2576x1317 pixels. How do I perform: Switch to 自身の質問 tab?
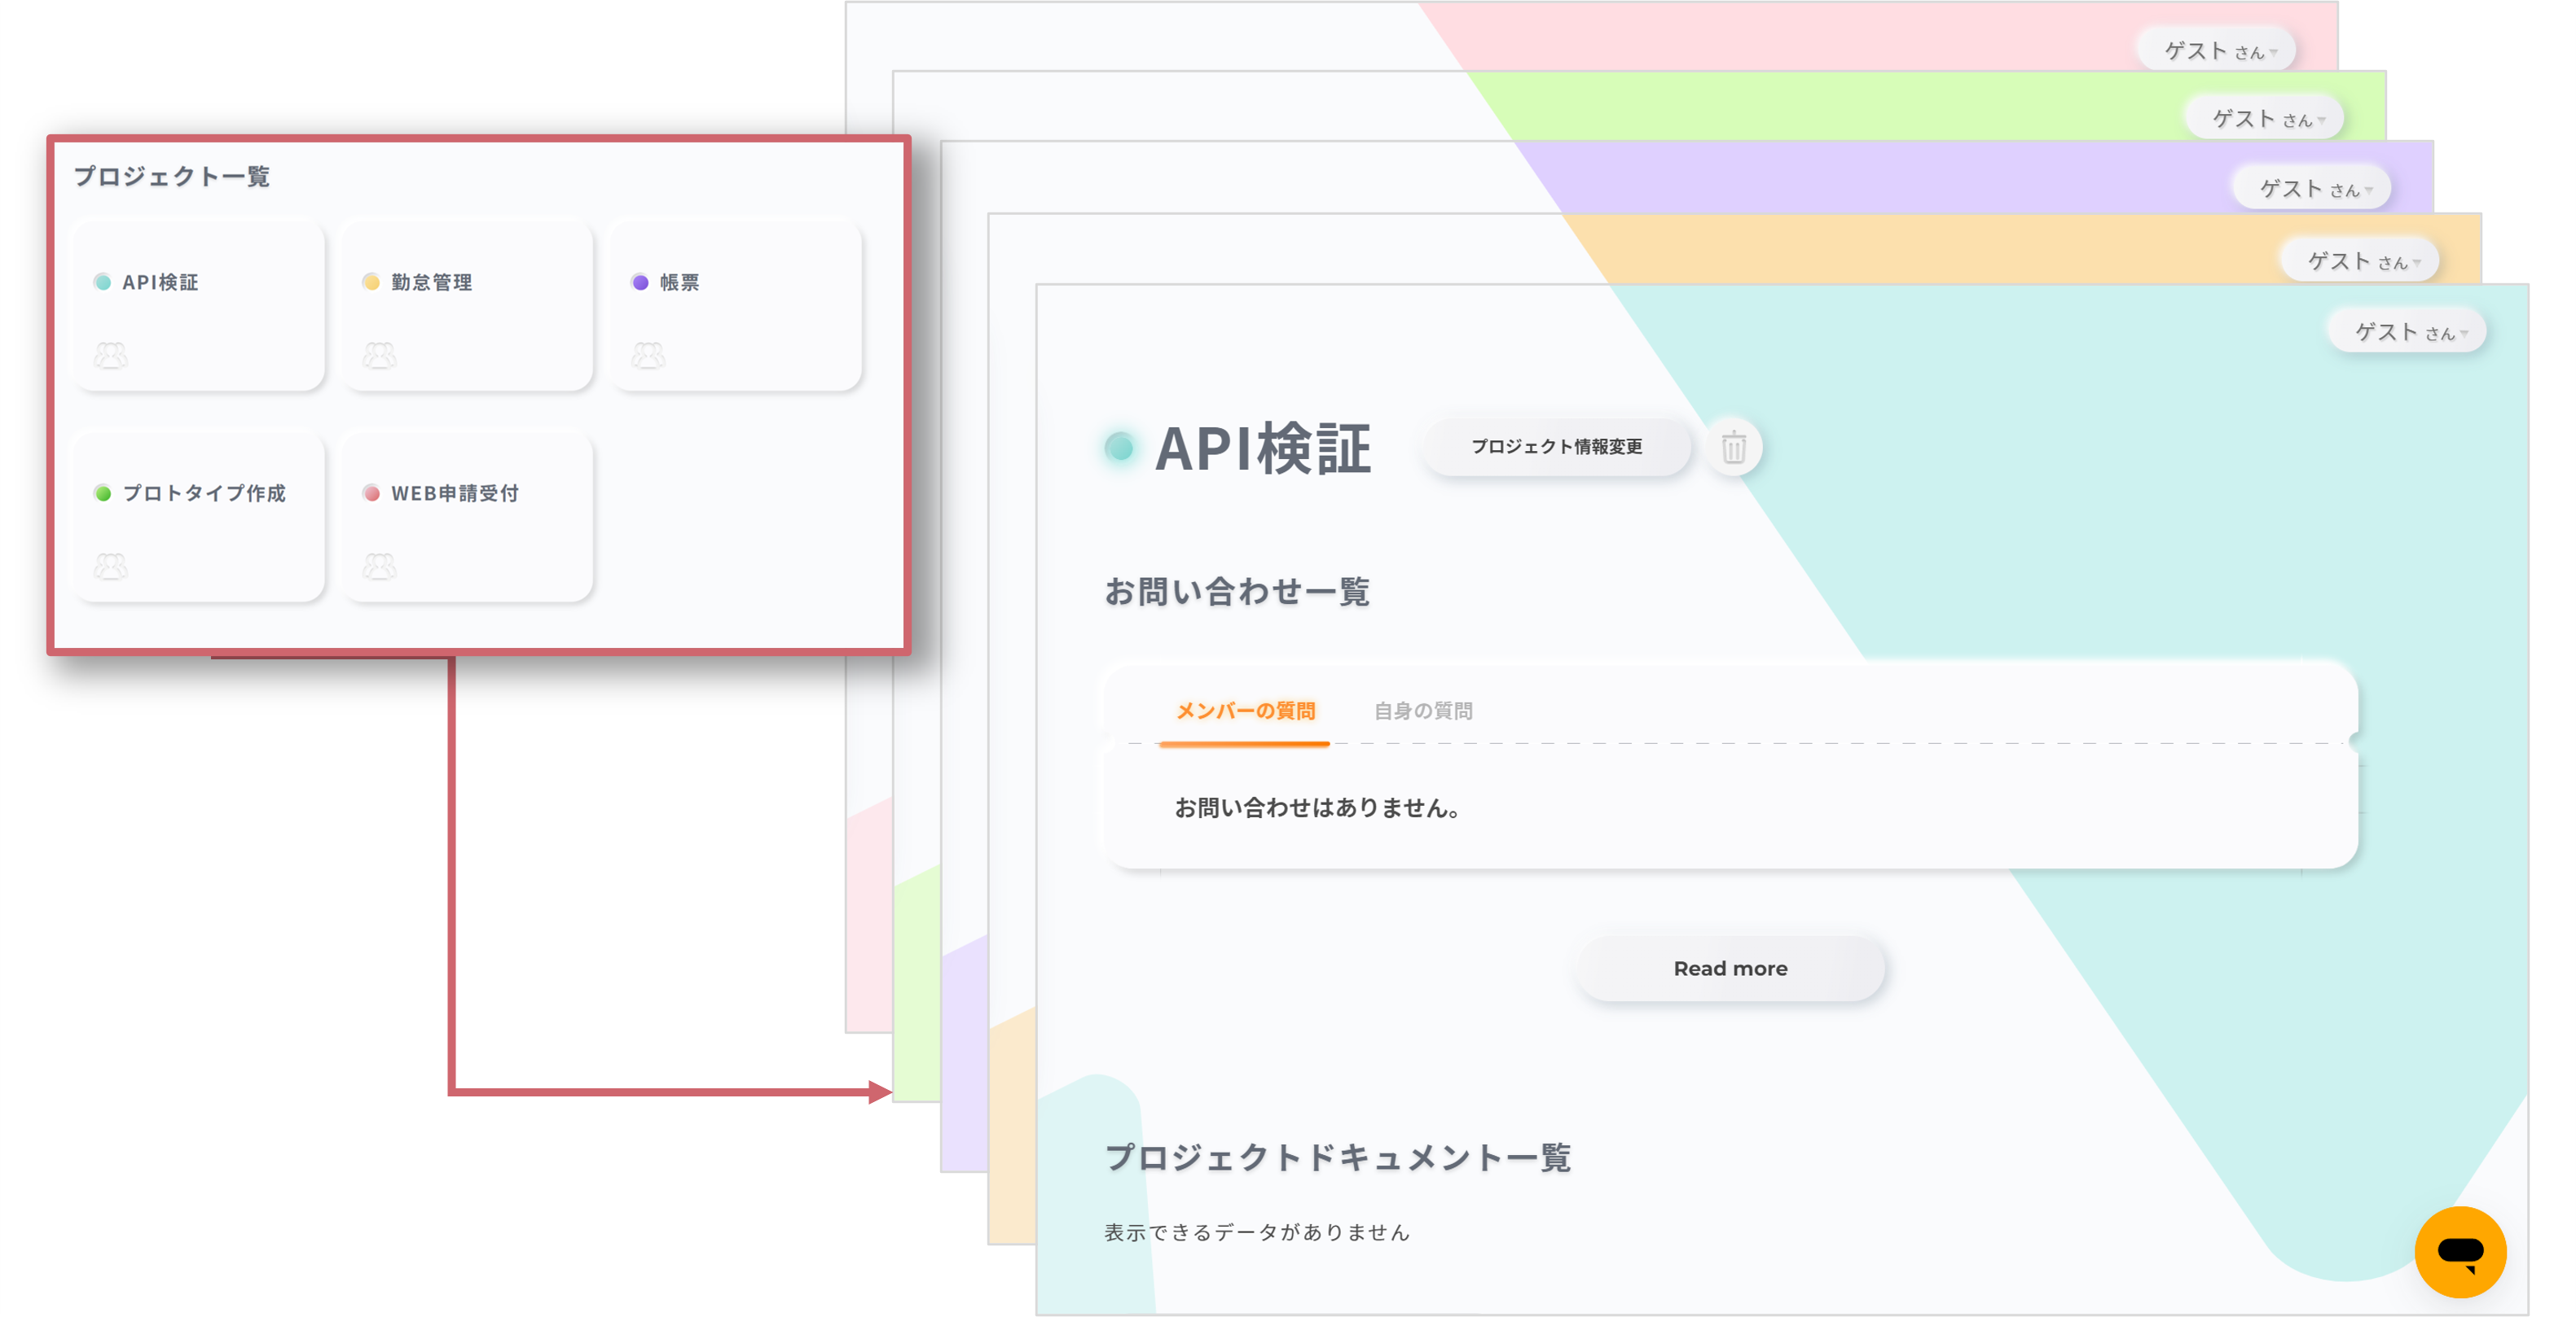point(1423,711)
